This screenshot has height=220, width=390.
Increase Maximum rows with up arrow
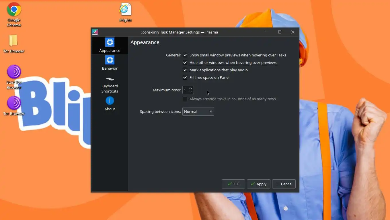[191, 88]
